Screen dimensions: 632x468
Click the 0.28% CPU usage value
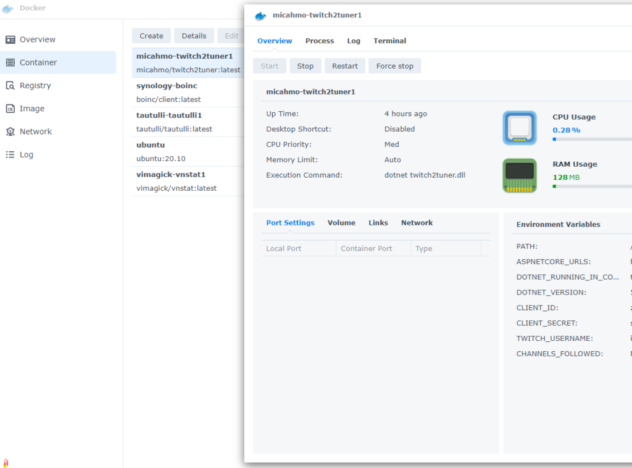pos(567,130)
